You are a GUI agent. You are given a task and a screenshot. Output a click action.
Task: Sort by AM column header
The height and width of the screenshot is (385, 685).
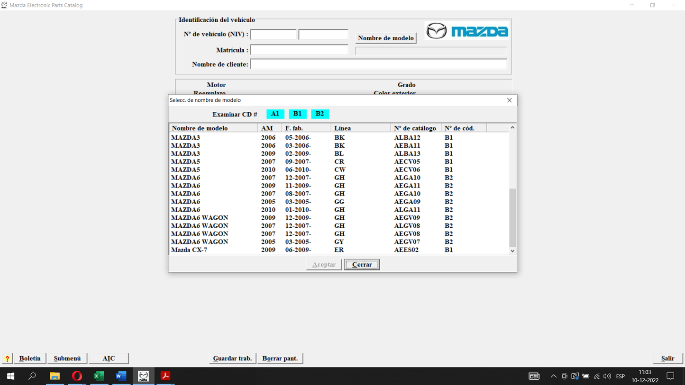270,128
